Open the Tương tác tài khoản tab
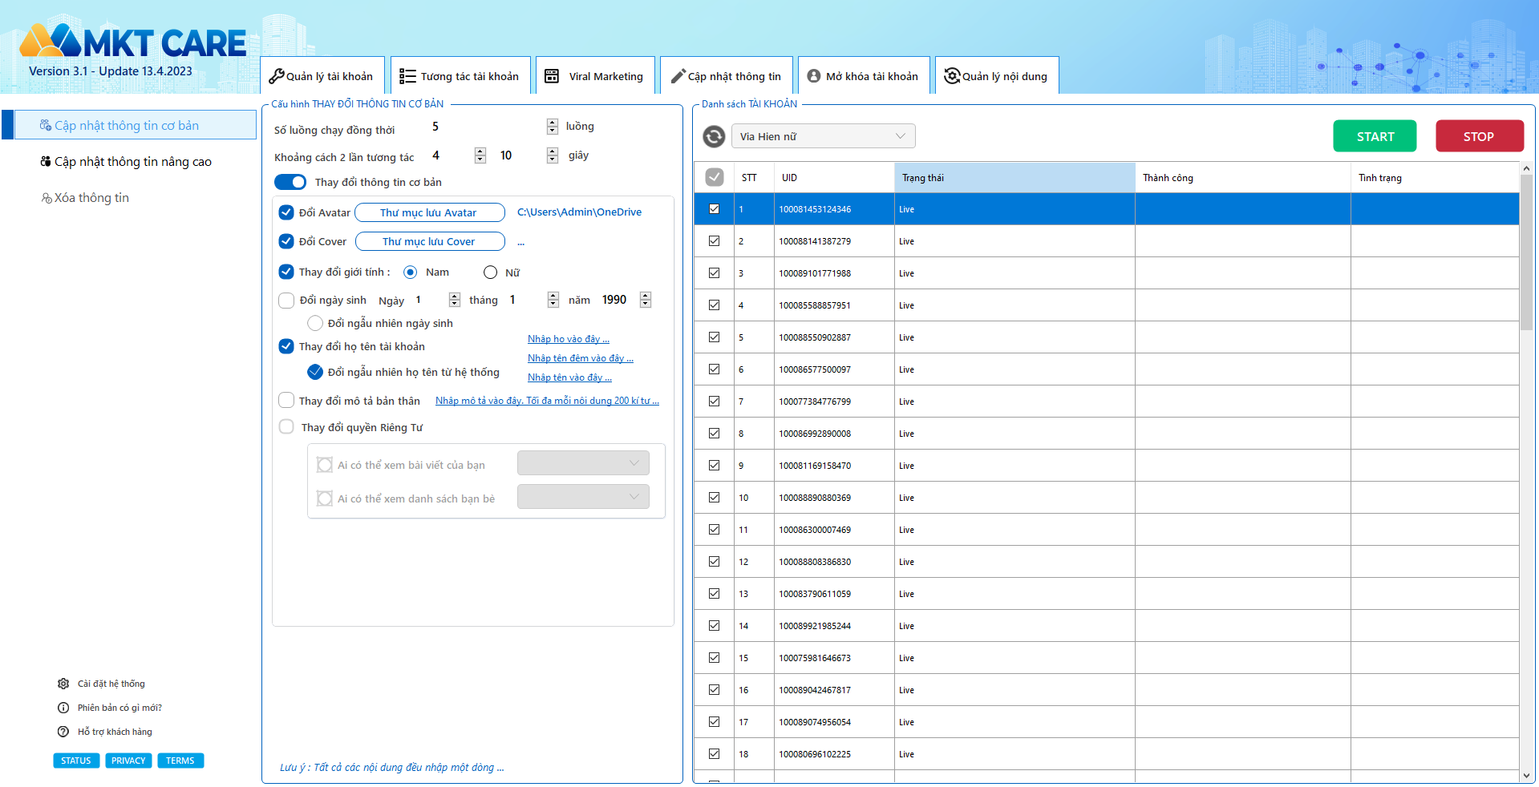This screenshot has width=1539, height=787. 460,76
